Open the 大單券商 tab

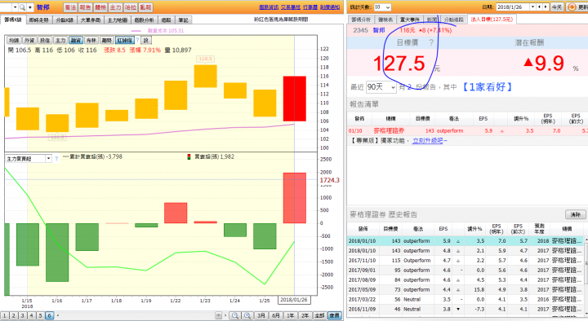tap(91, 20)
